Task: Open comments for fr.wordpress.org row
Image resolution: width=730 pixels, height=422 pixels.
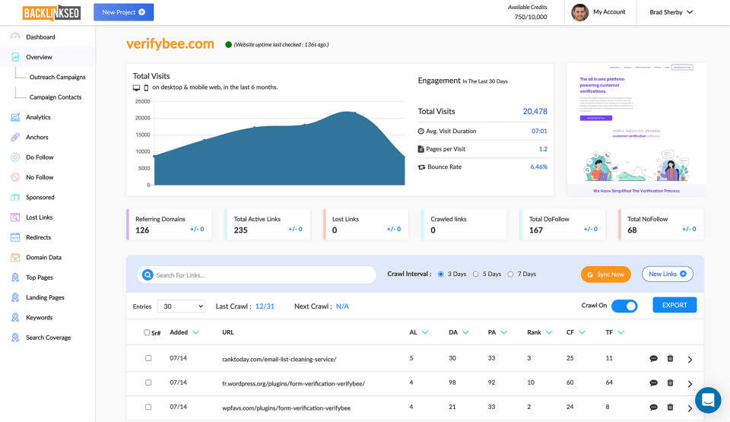Action: (x=654, y=383)
